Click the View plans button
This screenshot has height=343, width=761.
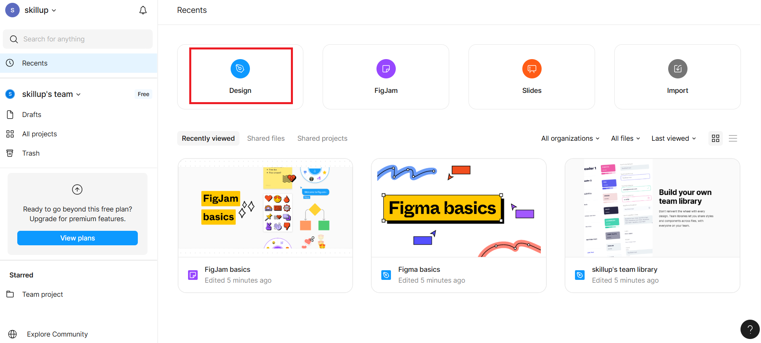click(x=78, y=238)
